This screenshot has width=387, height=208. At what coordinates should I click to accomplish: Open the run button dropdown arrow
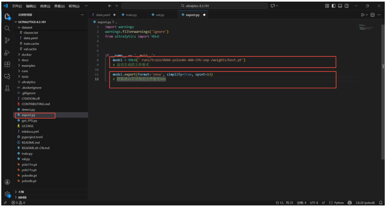pos(367,15)
